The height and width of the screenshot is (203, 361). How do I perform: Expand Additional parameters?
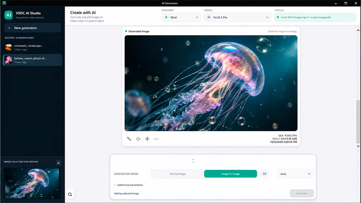click(x=129, y=185)
